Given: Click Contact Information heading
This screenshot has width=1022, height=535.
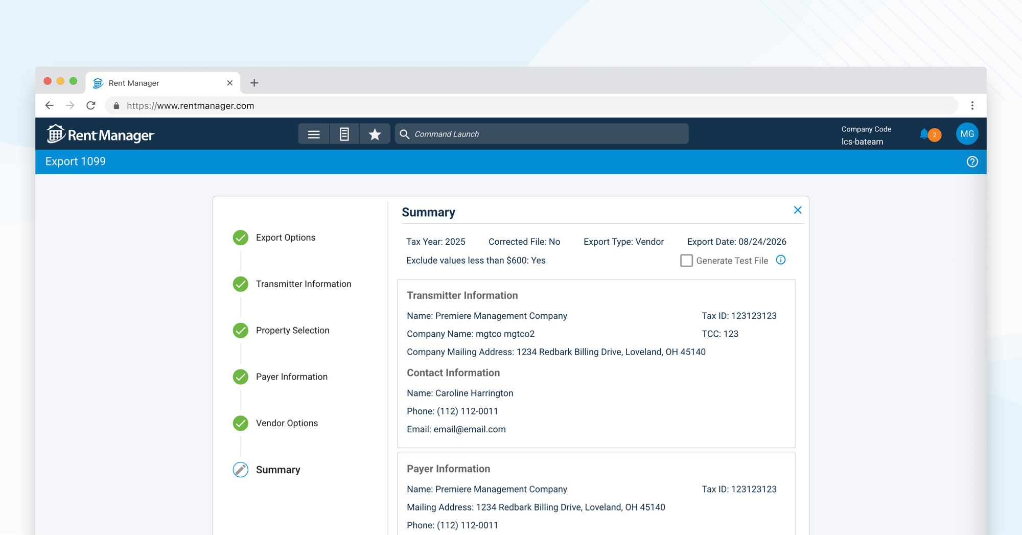Looking at the screenshot, I should click(453, 373).
